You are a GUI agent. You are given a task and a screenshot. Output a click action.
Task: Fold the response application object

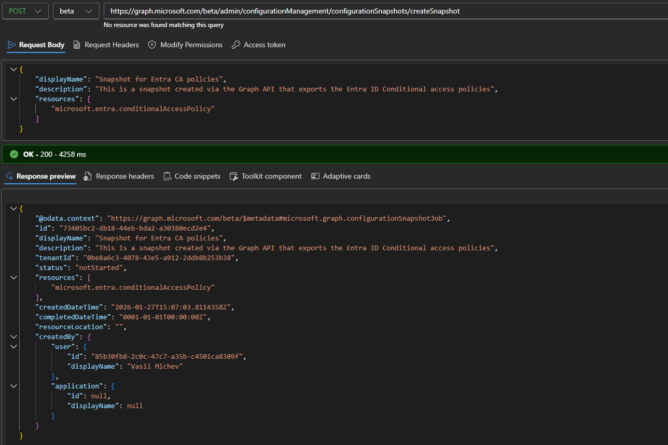(x=13, y=386)
